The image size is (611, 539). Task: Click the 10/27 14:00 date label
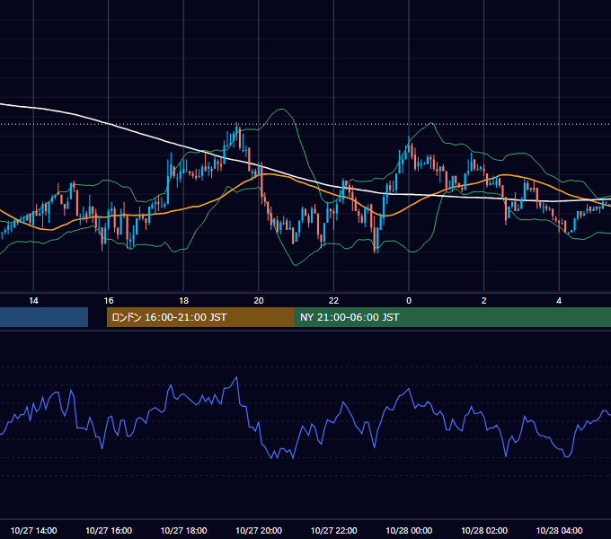pos(33,530)
